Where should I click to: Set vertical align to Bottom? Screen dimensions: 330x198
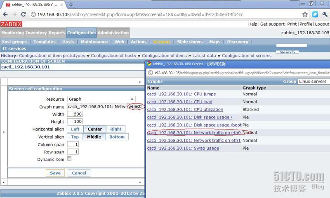[117, 137]
